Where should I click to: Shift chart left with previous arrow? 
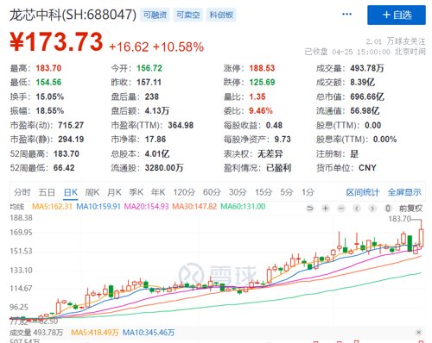pyautogui.click(x=357, y=209)
